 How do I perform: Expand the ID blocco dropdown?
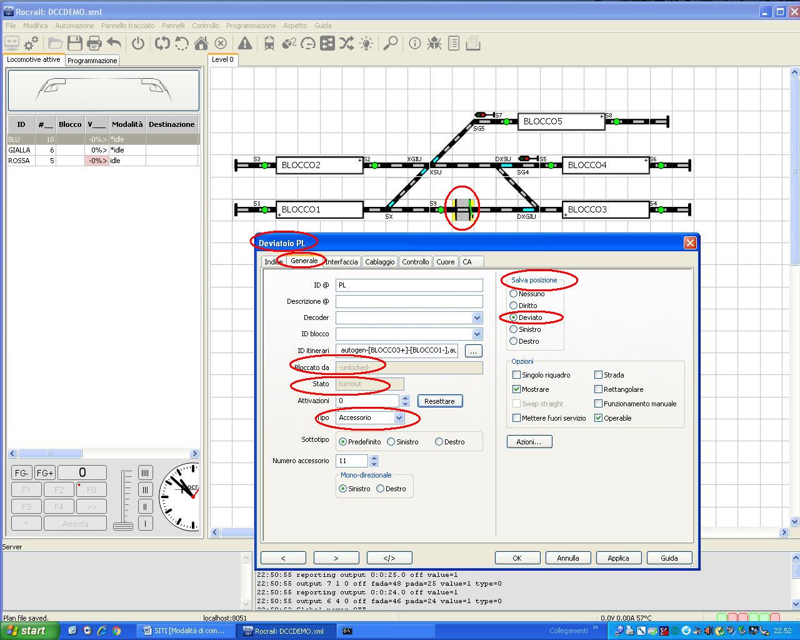(x=477, y=334)
